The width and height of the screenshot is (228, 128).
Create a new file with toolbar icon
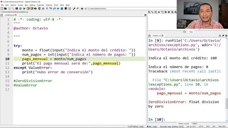coord(2,9)
